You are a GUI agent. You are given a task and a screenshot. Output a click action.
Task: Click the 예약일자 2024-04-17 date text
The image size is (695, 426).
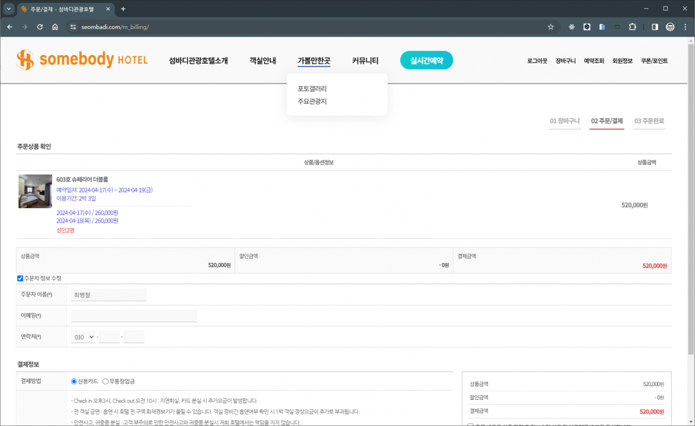tap(104, 190)
